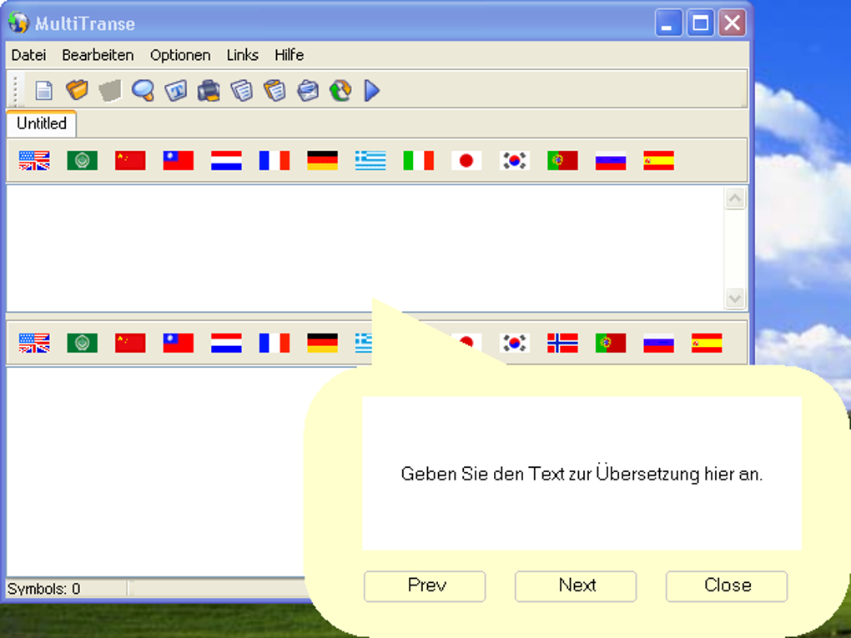Minimize the MultiTranse window
The height and width of the screenshot is (638, 851).
[668, 23]
